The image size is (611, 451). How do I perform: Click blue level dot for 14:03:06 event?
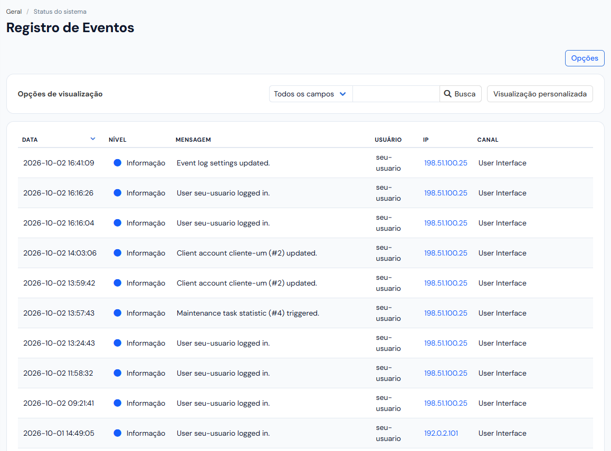117,253
